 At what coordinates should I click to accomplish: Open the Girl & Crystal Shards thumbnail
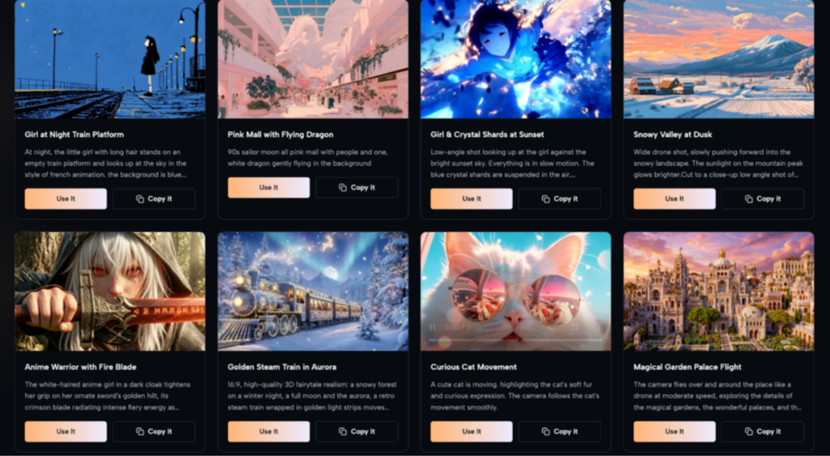click(x=516, y=58)
